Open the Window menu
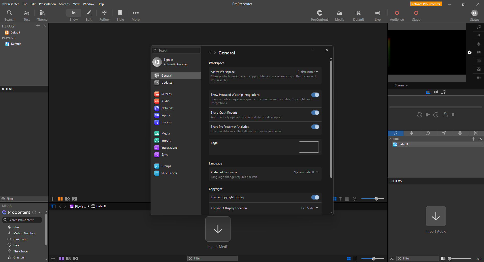Viewport: 484px width, 262px height. click(88, 4)
